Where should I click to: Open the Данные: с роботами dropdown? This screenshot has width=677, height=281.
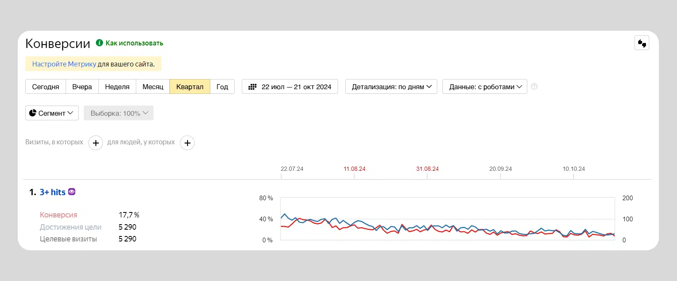[x=485, y=87]
